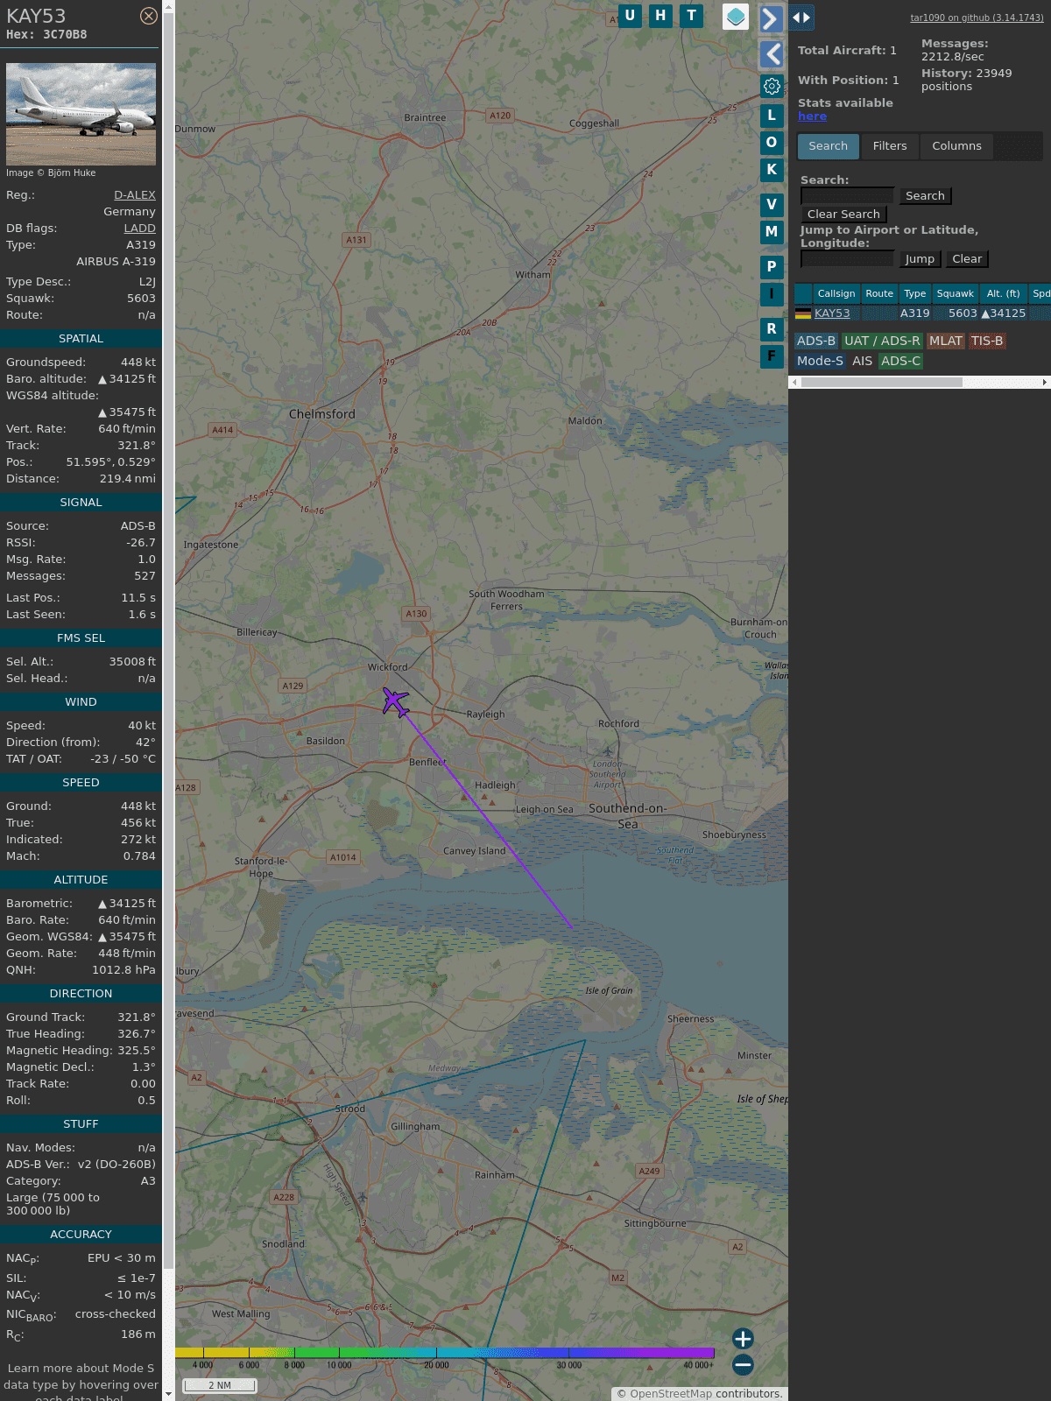Toggle the P map button
Viewport: 1051px width, 1401px height.
click(x=772, y=267)
